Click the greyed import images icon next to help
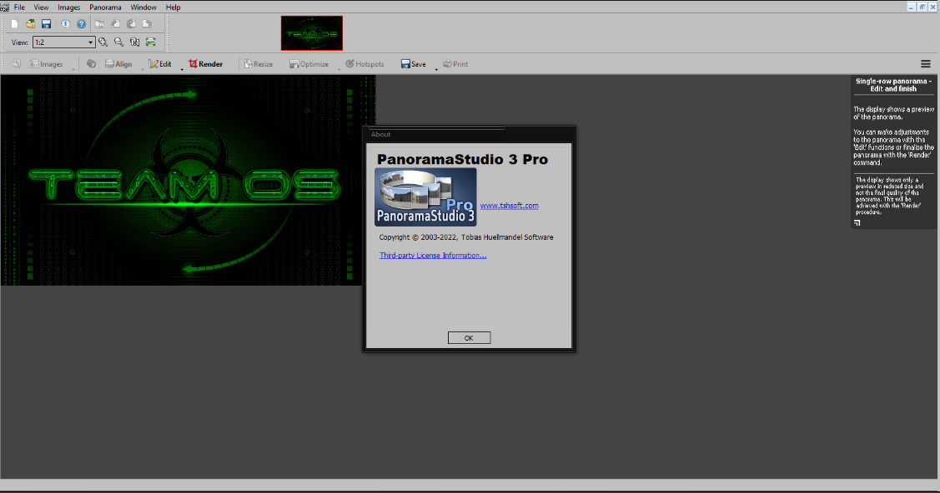The image size is (940, 493). [x=100, y=24]
